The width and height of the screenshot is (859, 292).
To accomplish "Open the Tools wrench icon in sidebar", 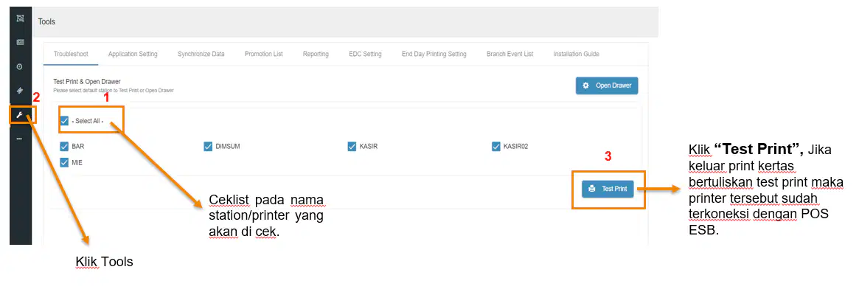I will click(20, 115).
